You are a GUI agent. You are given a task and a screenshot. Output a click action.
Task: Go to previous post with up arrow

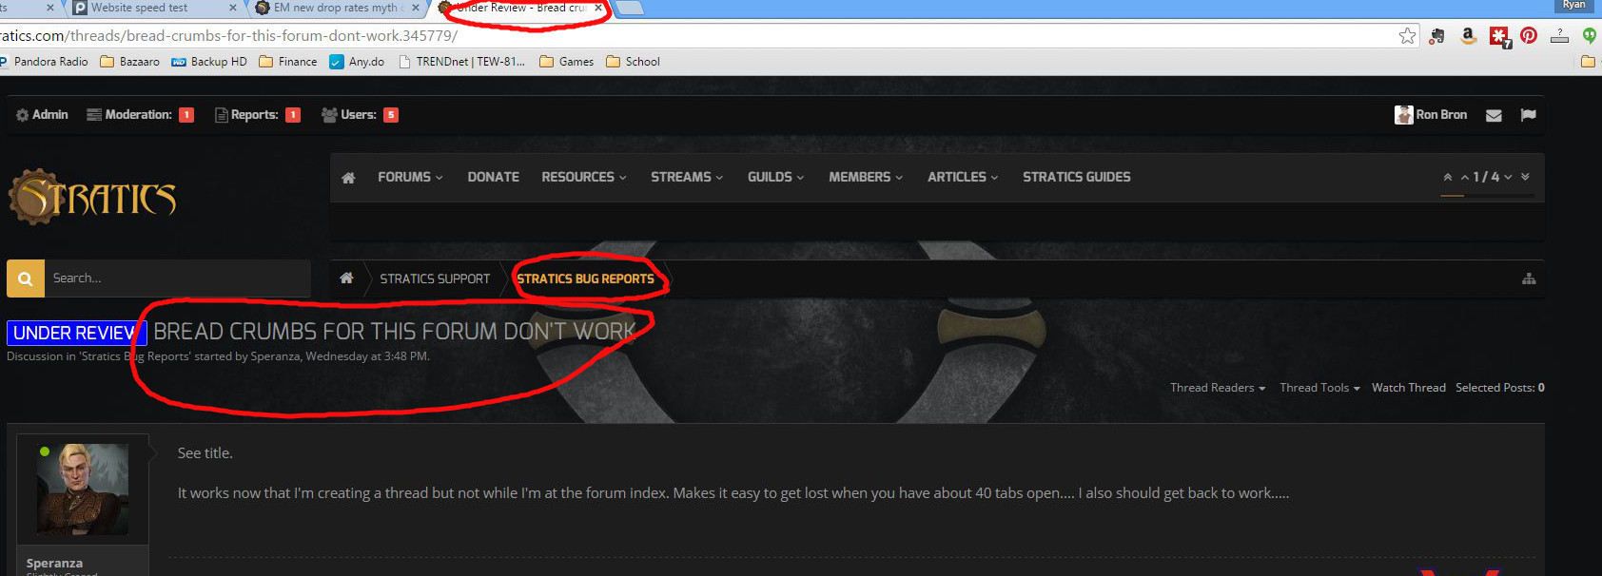click(x=1465, y=178)
